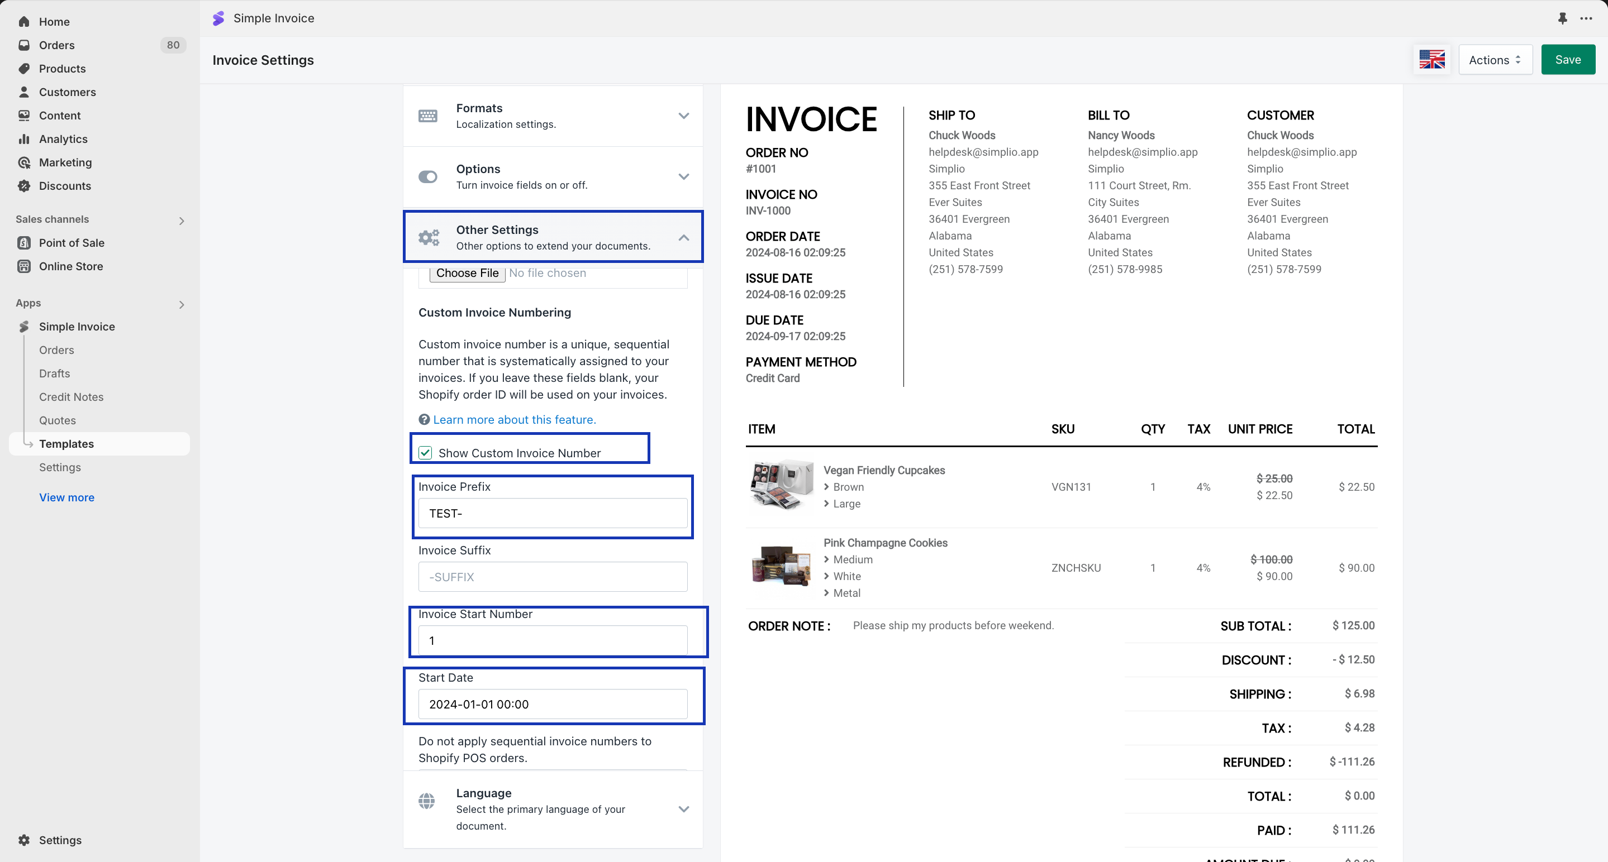Click the Other Settings gears icon
Viewport: 1608px width, 862px height.
[428, 238]
